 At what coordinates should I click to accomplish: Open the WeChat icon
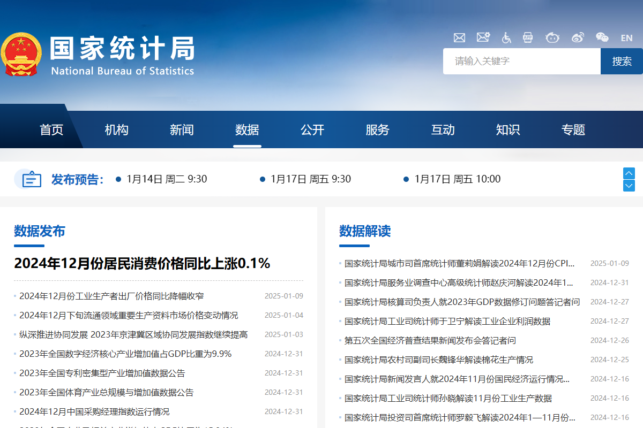click(x=602, y=37)
